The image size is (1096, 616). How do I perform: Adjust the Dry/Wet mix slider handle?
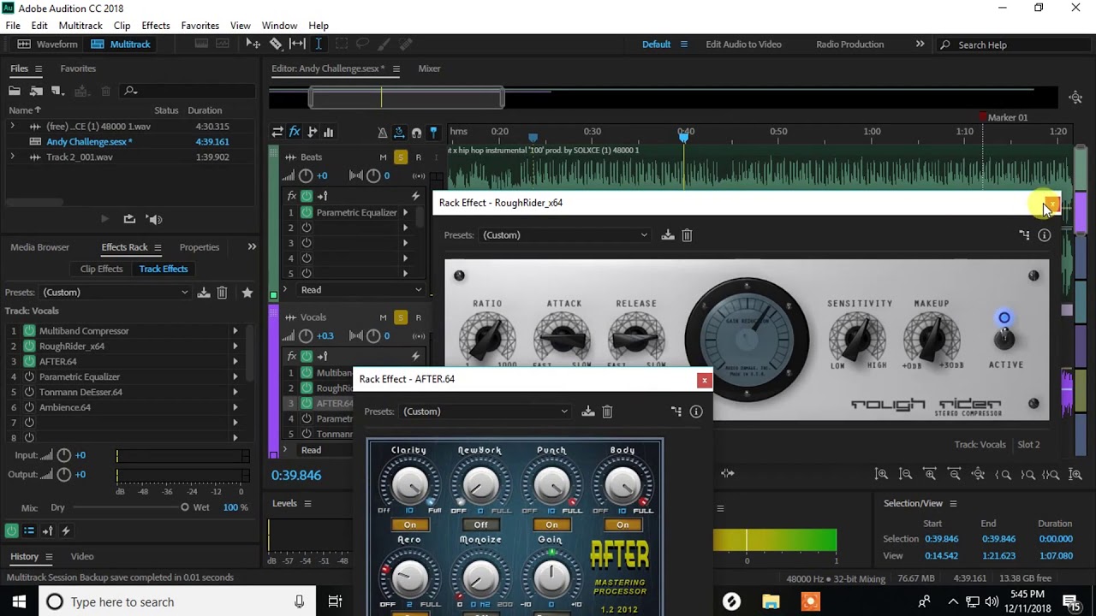(185, 507)
